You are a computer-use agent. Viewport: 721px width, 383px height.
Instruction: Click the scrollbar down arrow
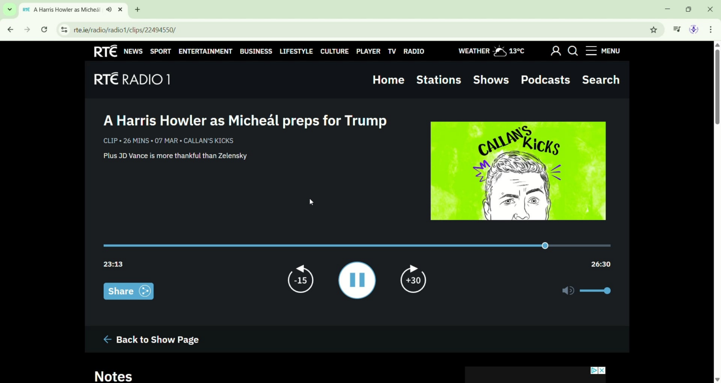(x=717, y=379)
